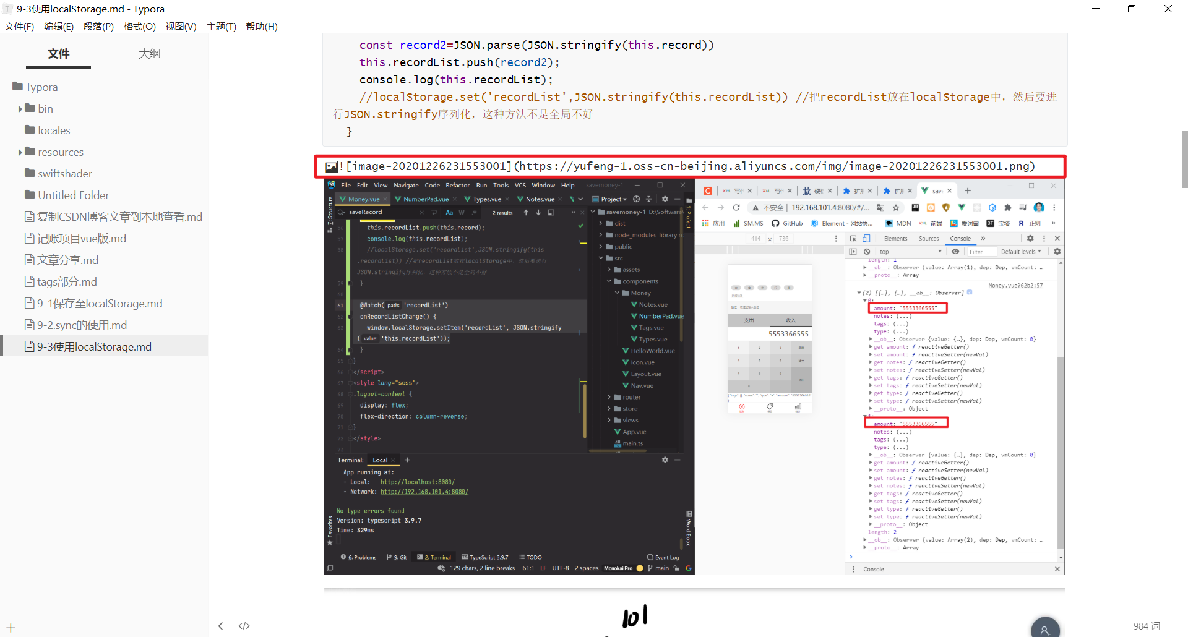Collapse the Typora root folder

(x=35, y=87)
